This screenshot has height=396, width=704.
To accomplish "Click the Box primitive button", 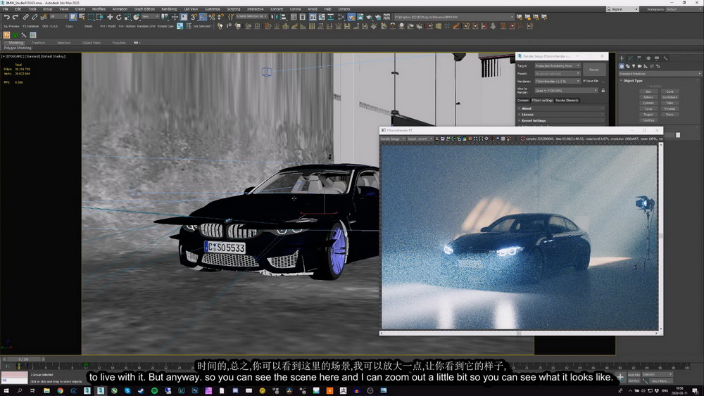I will click(x=648, y=91).
